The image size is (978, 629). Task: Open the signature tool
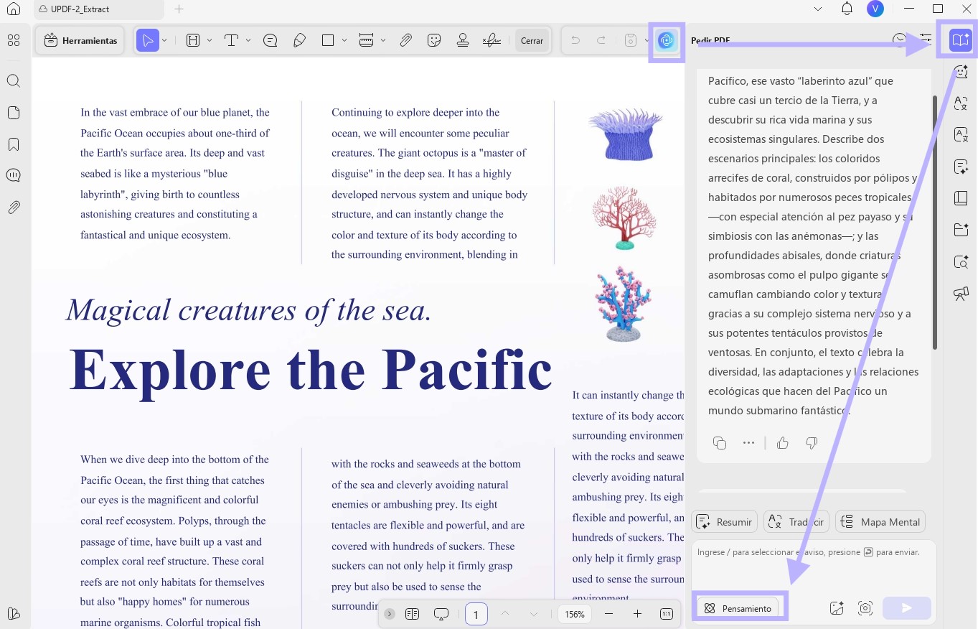click(492, 41)
